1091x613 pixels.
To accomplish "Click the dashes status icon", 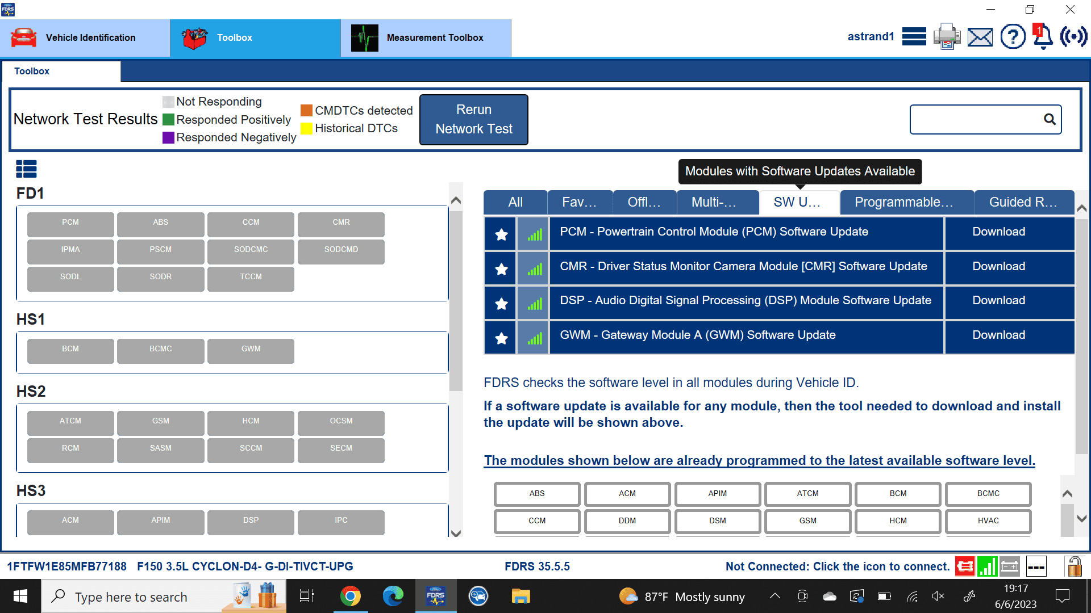I will pos(1036,566).
